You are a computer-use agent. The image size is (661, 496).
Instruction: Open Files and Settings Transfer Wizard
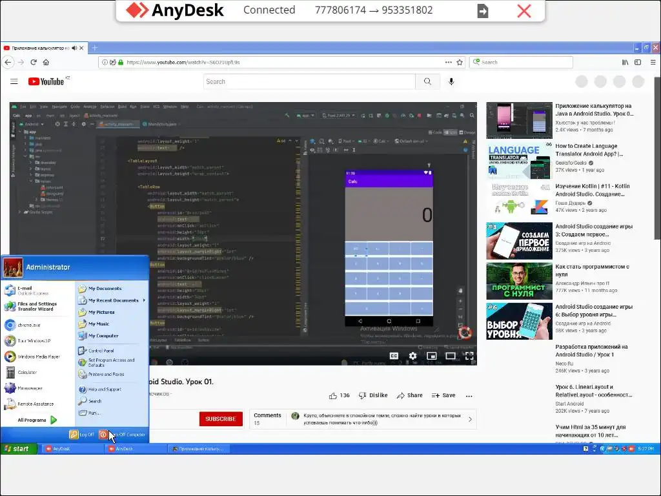(x=37, y=306)
